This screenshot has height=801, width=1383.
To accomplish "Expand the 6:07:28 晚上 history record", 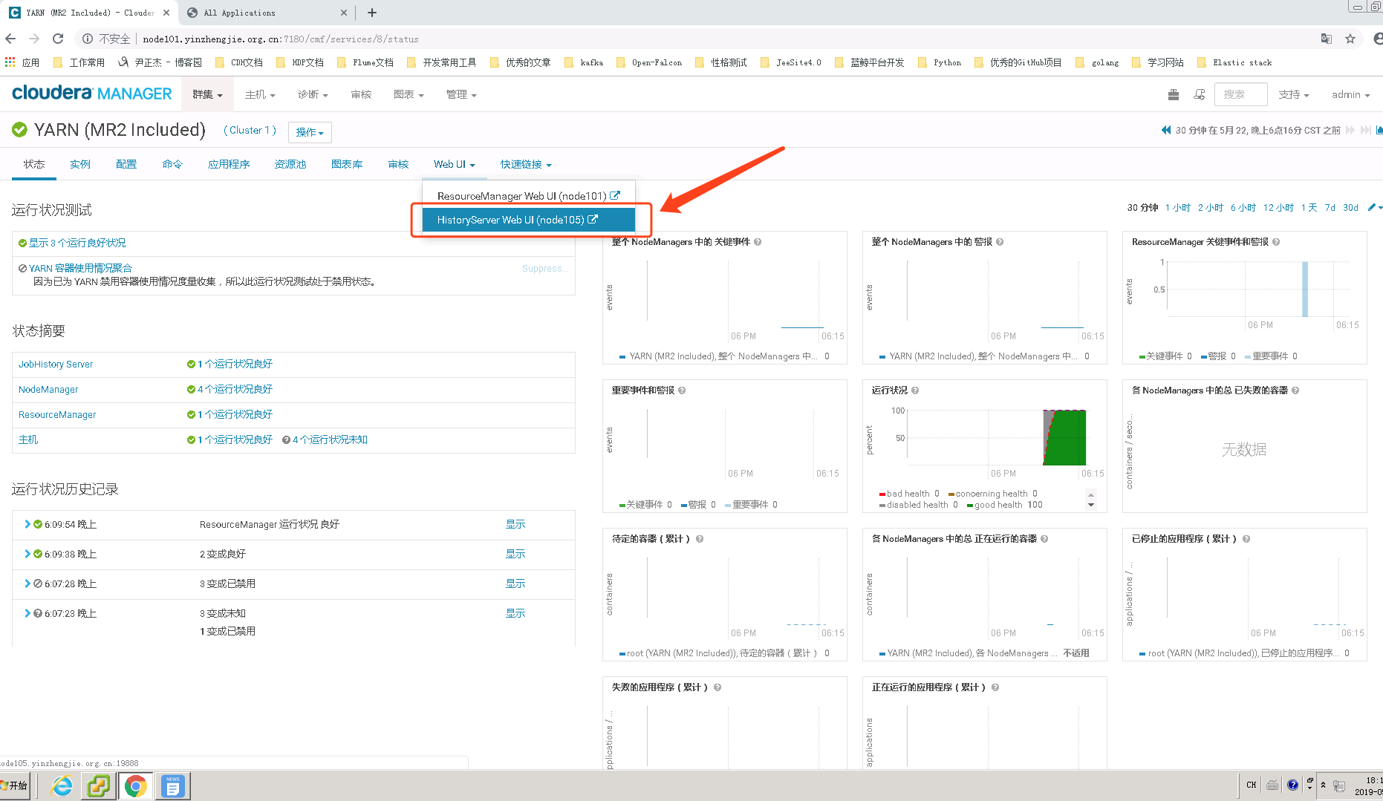I will [x=27, y=583].
